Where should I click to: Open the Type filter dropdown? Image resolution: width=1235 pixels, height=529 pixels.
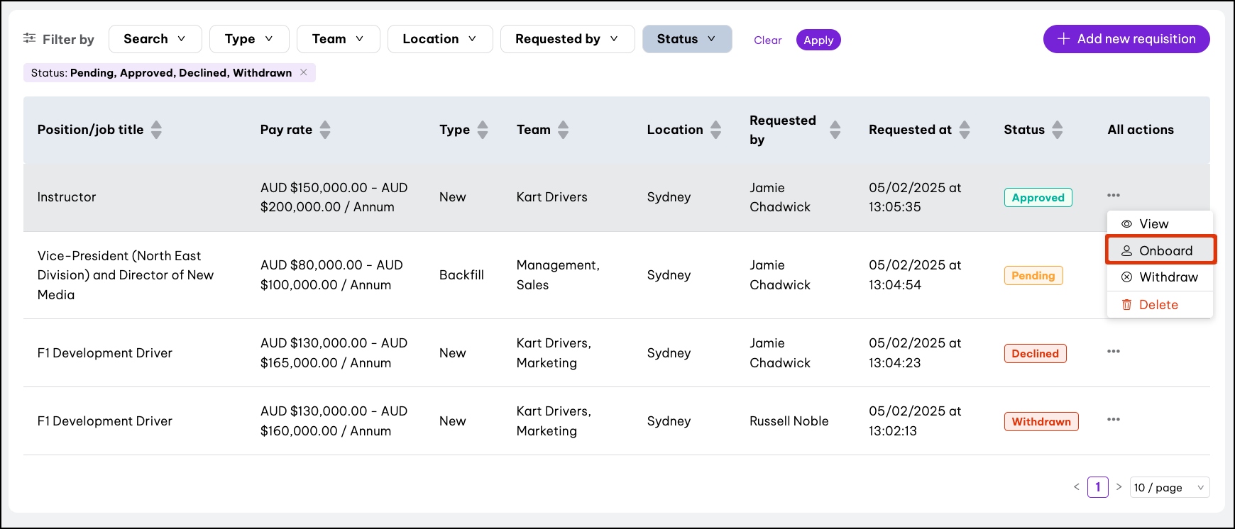(x=248, y=39)
